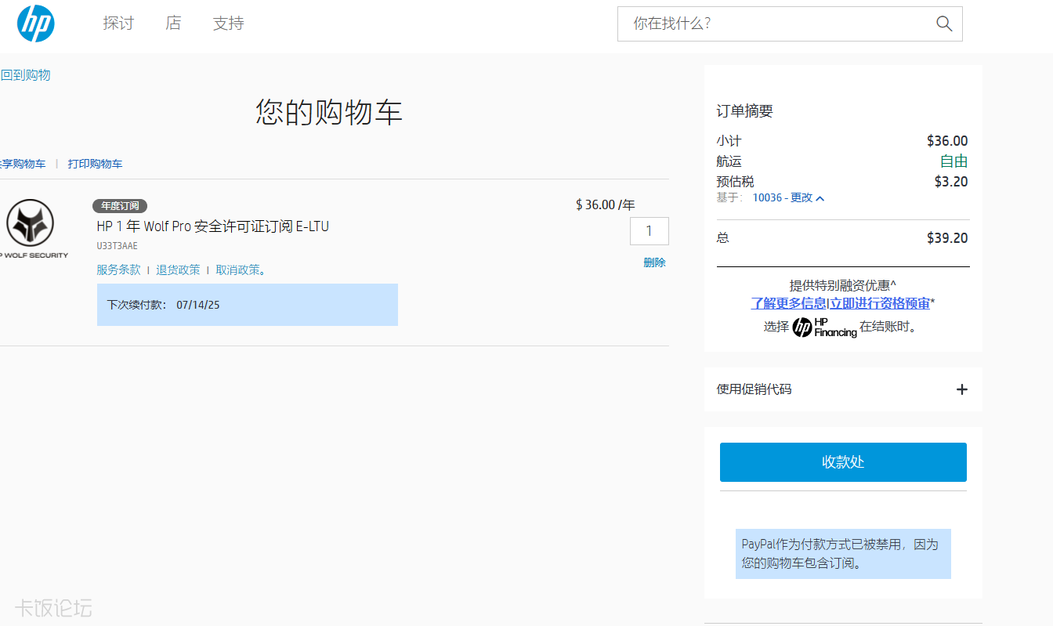The width and height of the screenshot is (1053, 626).
Task: Click the share cart link
Action: point(23,164)
